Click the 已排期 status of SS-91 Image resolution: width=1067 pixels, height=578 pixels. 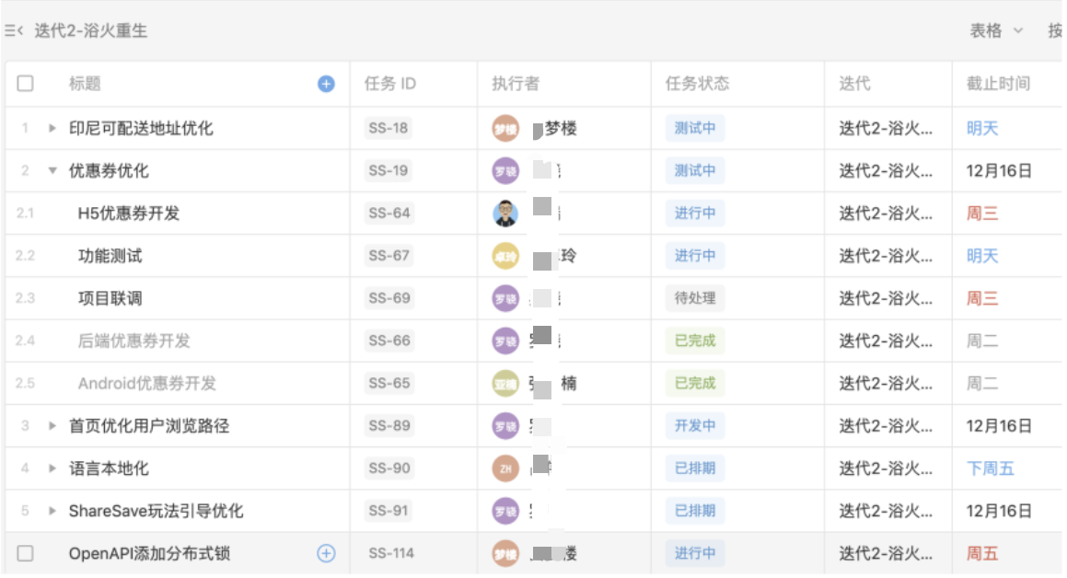tap(695, 511)
